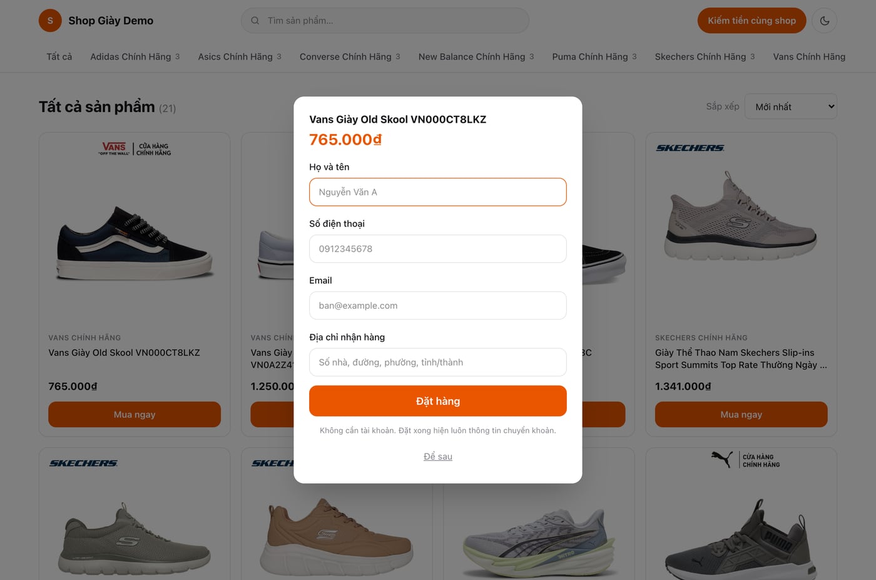
Task: Click the Đặt hàng order button
Action: tap(438, 401)
